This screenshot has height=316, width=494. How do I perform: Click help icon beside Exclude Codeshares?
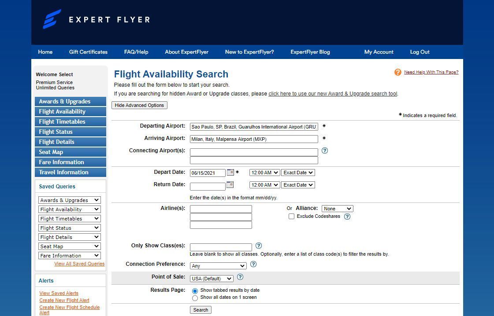(x=347, y=217)
